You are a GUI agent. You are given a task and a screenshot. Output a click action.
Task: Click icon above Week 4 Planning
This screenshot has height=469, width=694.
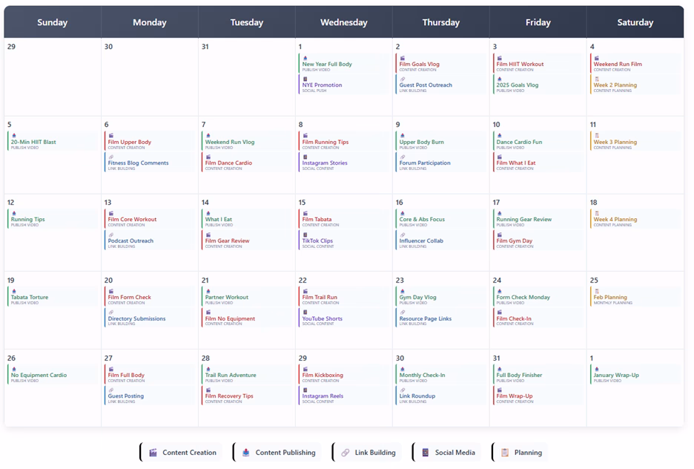(x=597, y=214)
